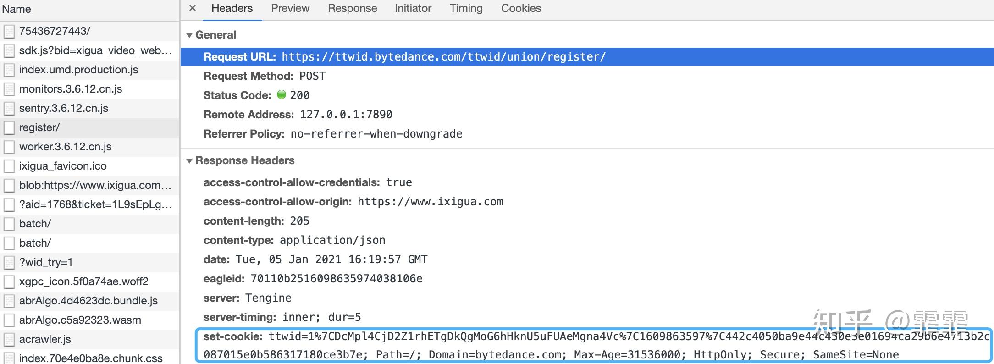Select the worker.3.6.12.cn.js request
The image size is (994, 364).
click(89, 147)
